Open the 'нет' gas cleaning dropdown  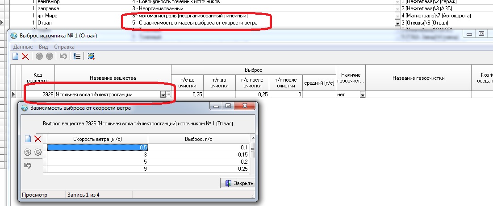[x=362, y=95]
